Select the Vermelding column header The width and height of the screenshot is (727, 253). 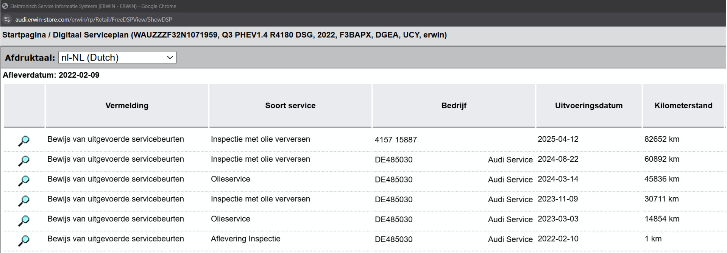click(127, 106)
